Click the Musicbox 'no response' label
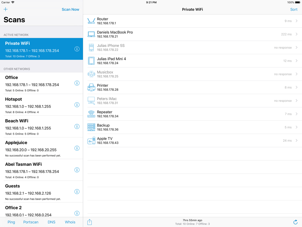The width and height of the screenshot is (302, 227). [283, 74]
